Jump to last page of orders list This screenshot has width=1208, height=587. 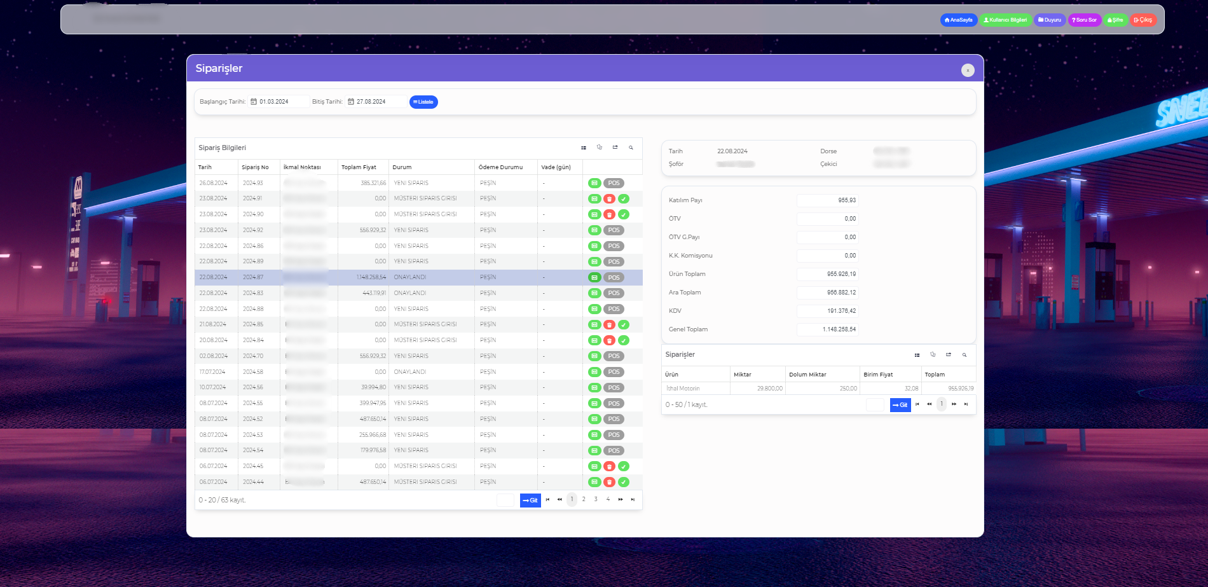pyautogui.click(x=633, y=500)
